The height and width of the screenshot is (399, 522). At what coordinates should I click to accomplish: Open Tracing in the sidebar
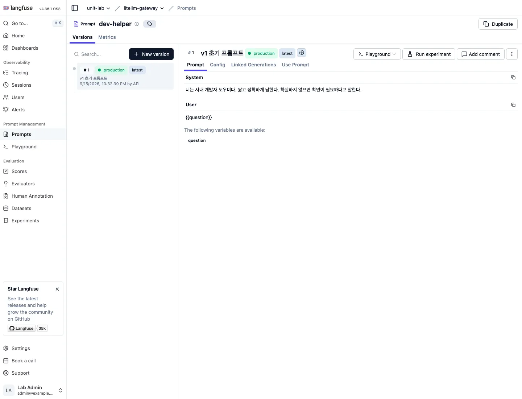[33, 73]
